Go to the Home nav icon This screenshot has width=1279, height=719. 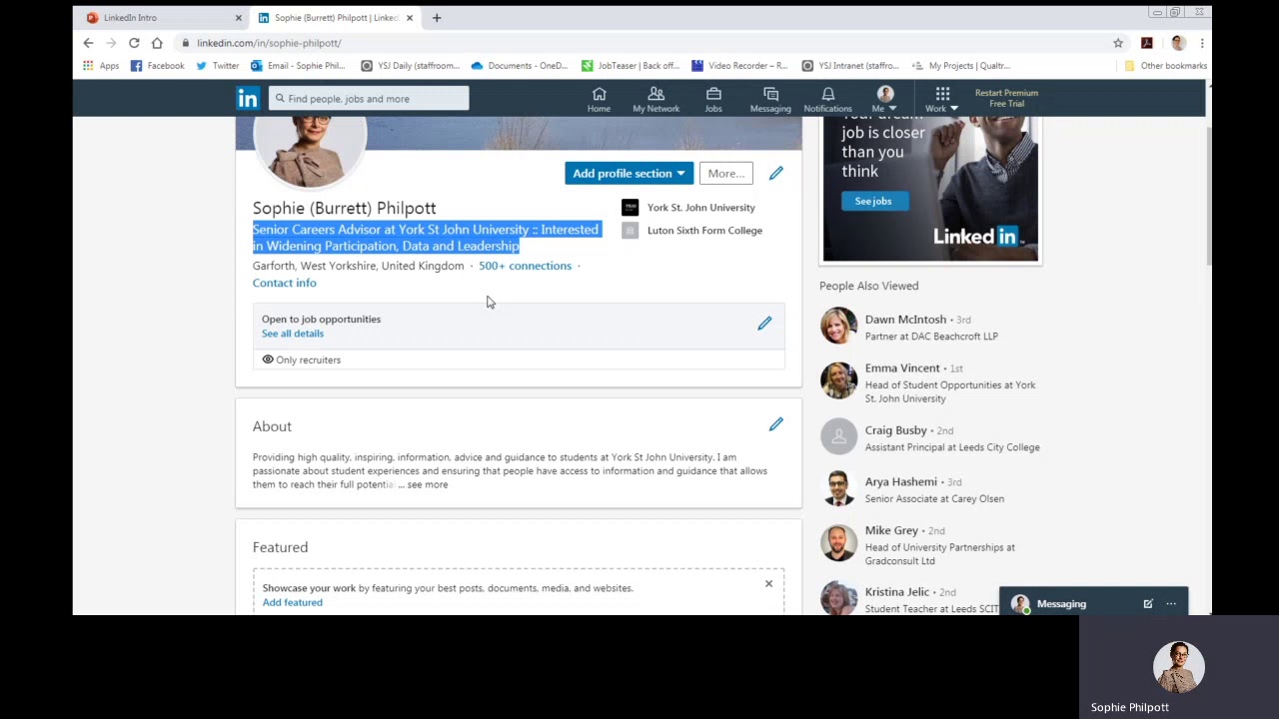point(599,100)
